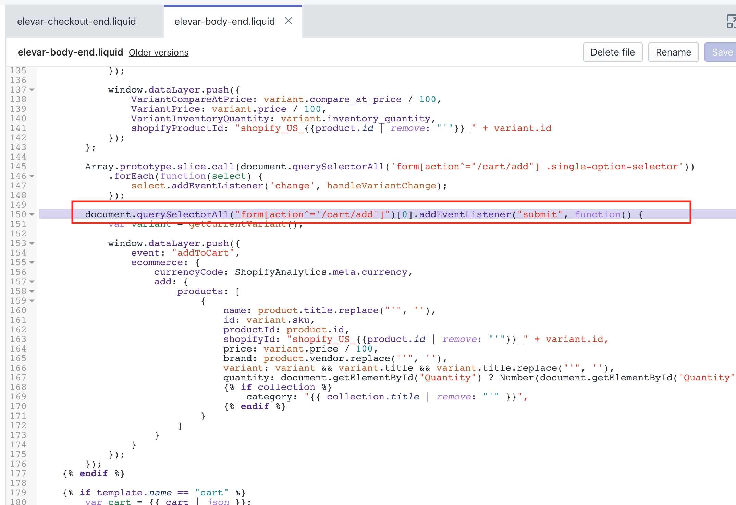Collapse the forEach block at line 146
Screen dimensions: 736x505
tap(32, 176)
